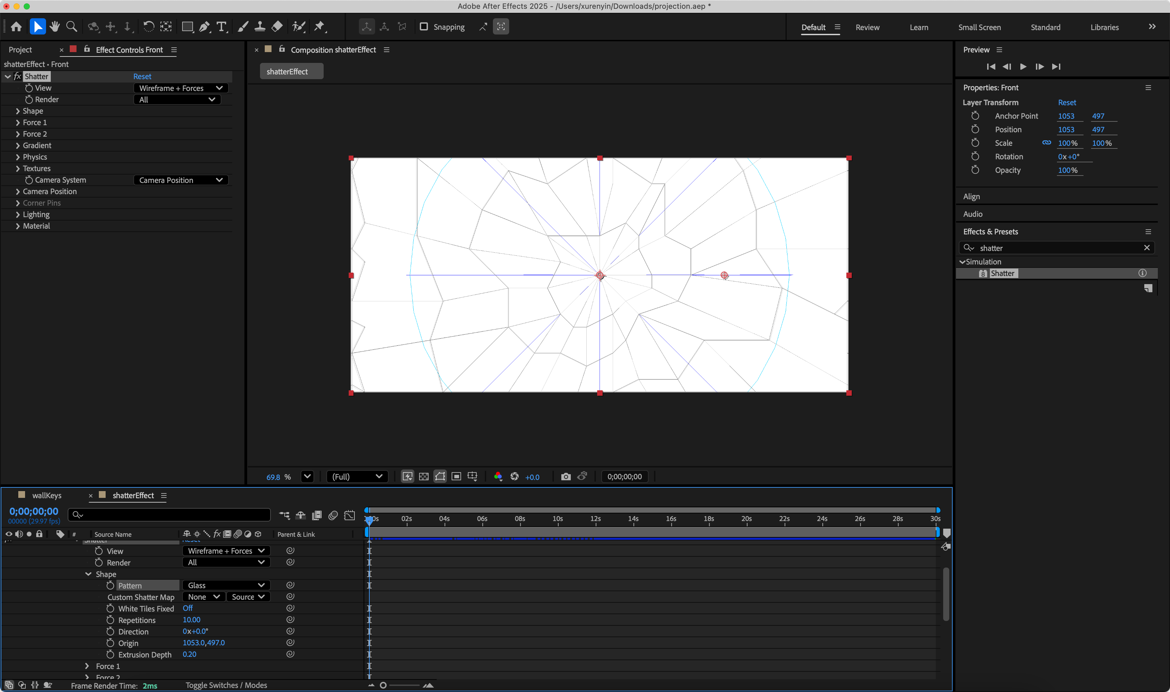Expand the Physics property group
This screenshot has height=692, width=1170.
click(18, 157)
